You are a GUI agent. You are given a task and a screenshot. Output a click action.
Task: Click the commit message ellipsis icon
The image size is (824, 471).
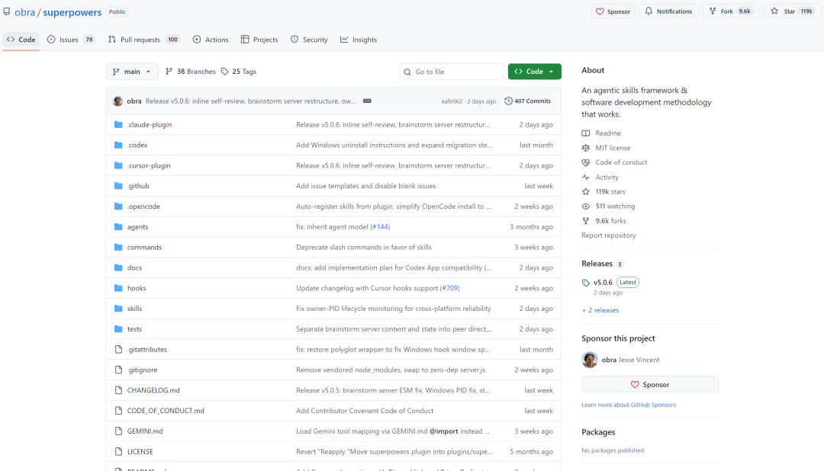367,101
